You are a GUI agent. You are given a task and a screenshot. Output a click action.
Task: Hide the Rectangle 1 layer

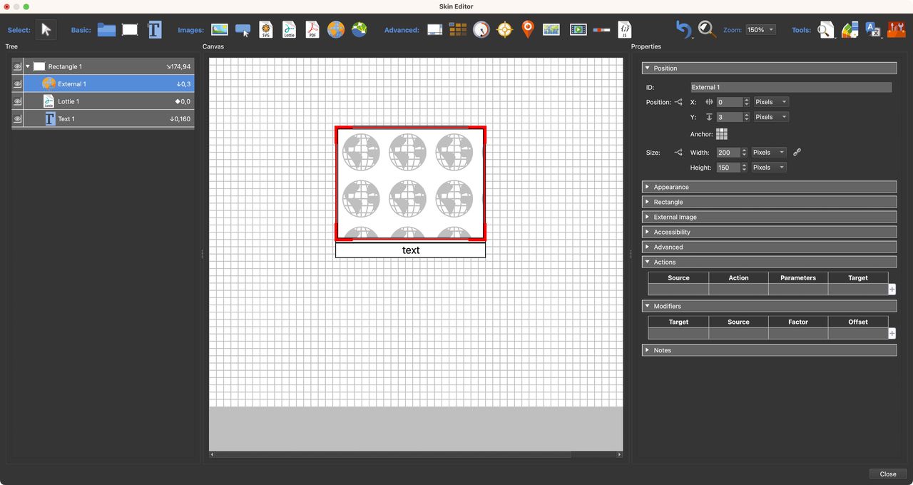click(17, 66)
